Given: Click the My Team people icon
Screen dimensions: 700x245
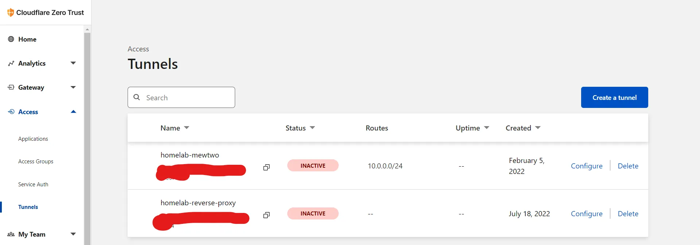Looking at the screenshot, I should pos(11,234).
